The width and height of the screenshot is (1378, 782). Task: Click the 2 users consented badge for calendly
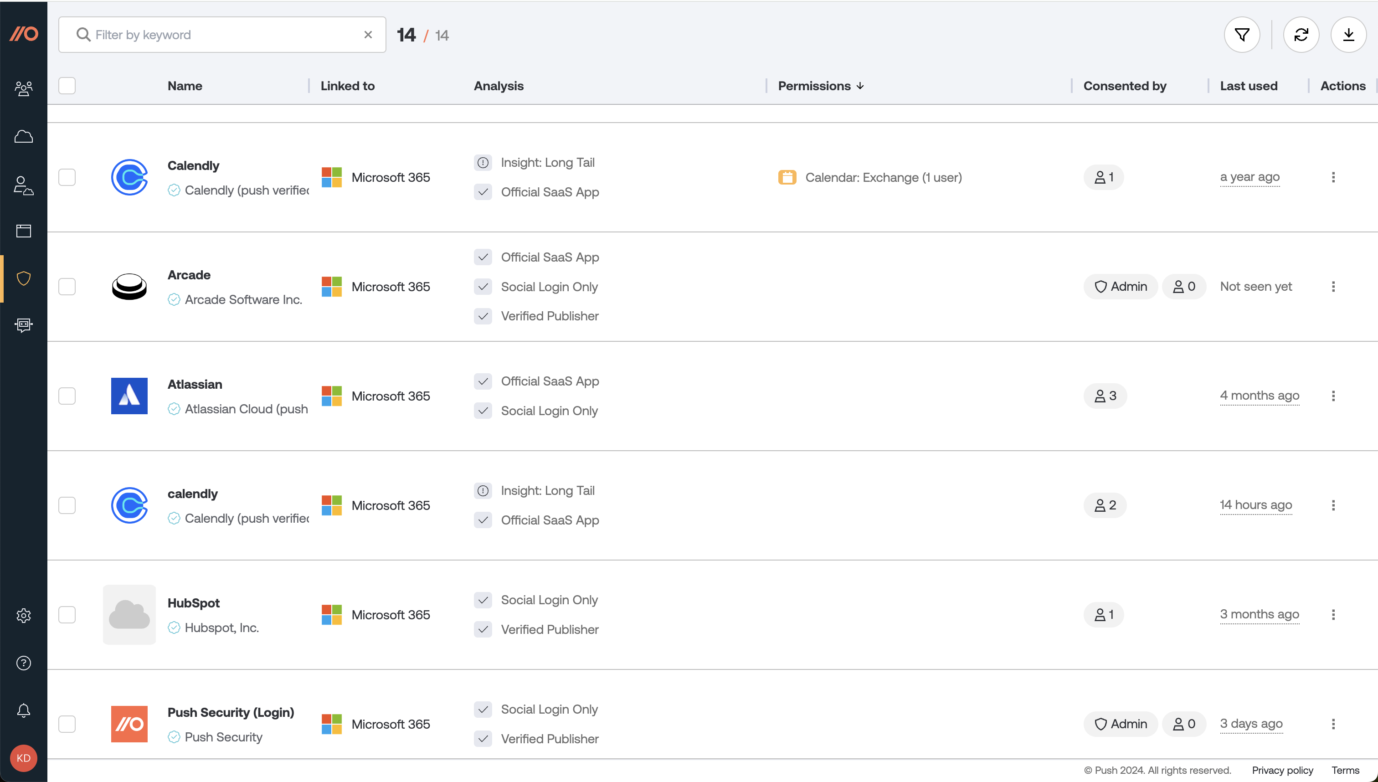(1105, 505)
